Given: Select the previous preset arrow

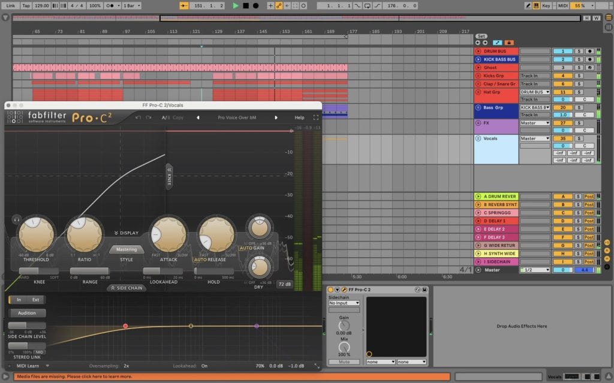Looking at the screenshot, I should click(198, 117).
